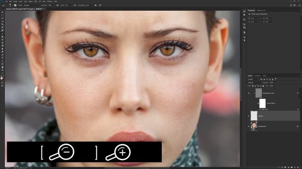The image size is (302, 169).
Task: Select the Eyedropper tool
Action: tap(2, 27)
